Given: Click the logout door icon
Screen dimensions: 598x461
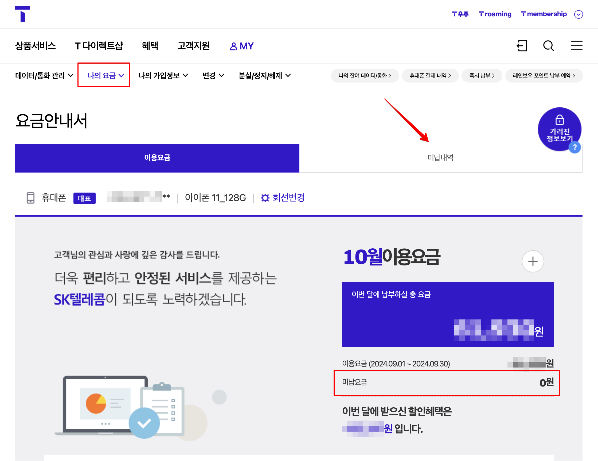Looking at the screenshot, I should pos(522,45).
